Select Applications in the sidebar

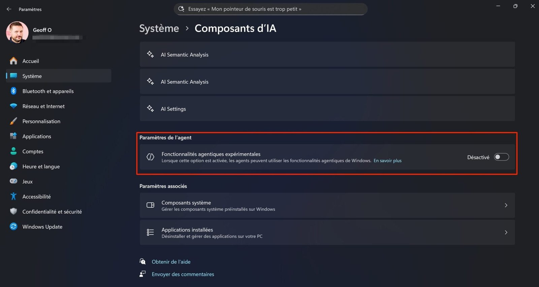coord(37,136)
